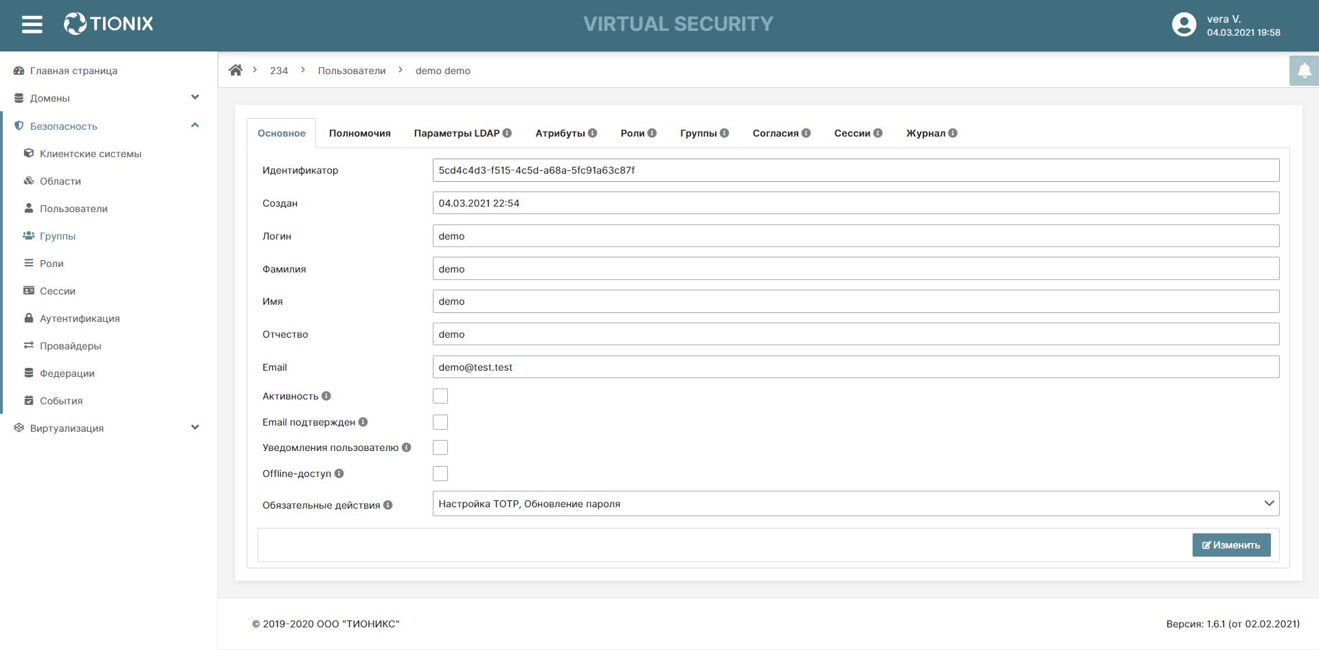Expand the Домены menu chevron
The image size is (1319, 650).
(x=195, y=97)
